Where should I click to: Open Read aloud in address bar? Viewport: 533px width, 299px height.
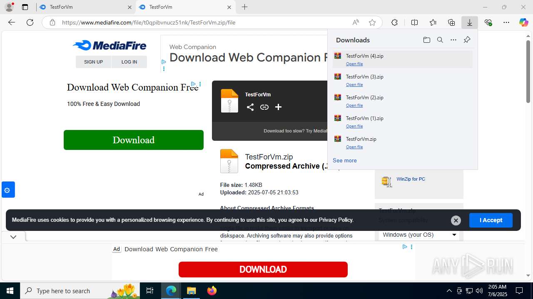coord(356,22)
